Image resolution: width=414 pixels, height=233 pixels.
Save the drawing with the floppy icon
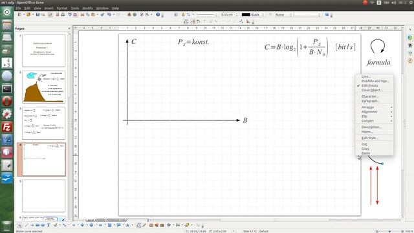point(38,14)
